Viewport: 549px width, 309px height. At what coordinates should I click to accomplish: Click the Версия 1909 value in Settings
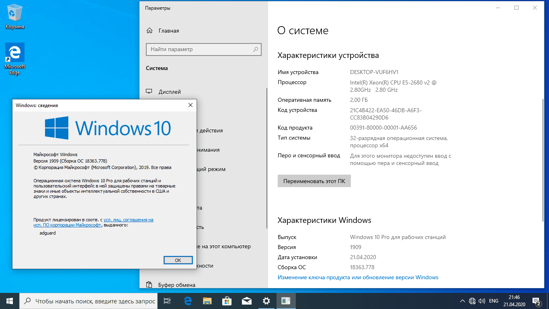[356, 247]
